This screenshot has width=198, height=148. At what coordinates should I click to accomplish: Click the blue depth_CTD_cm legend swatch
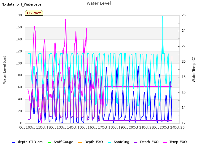click(13, 142)
